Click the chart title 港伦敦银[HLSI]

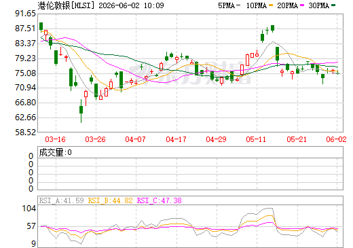[x=66, y=5]
